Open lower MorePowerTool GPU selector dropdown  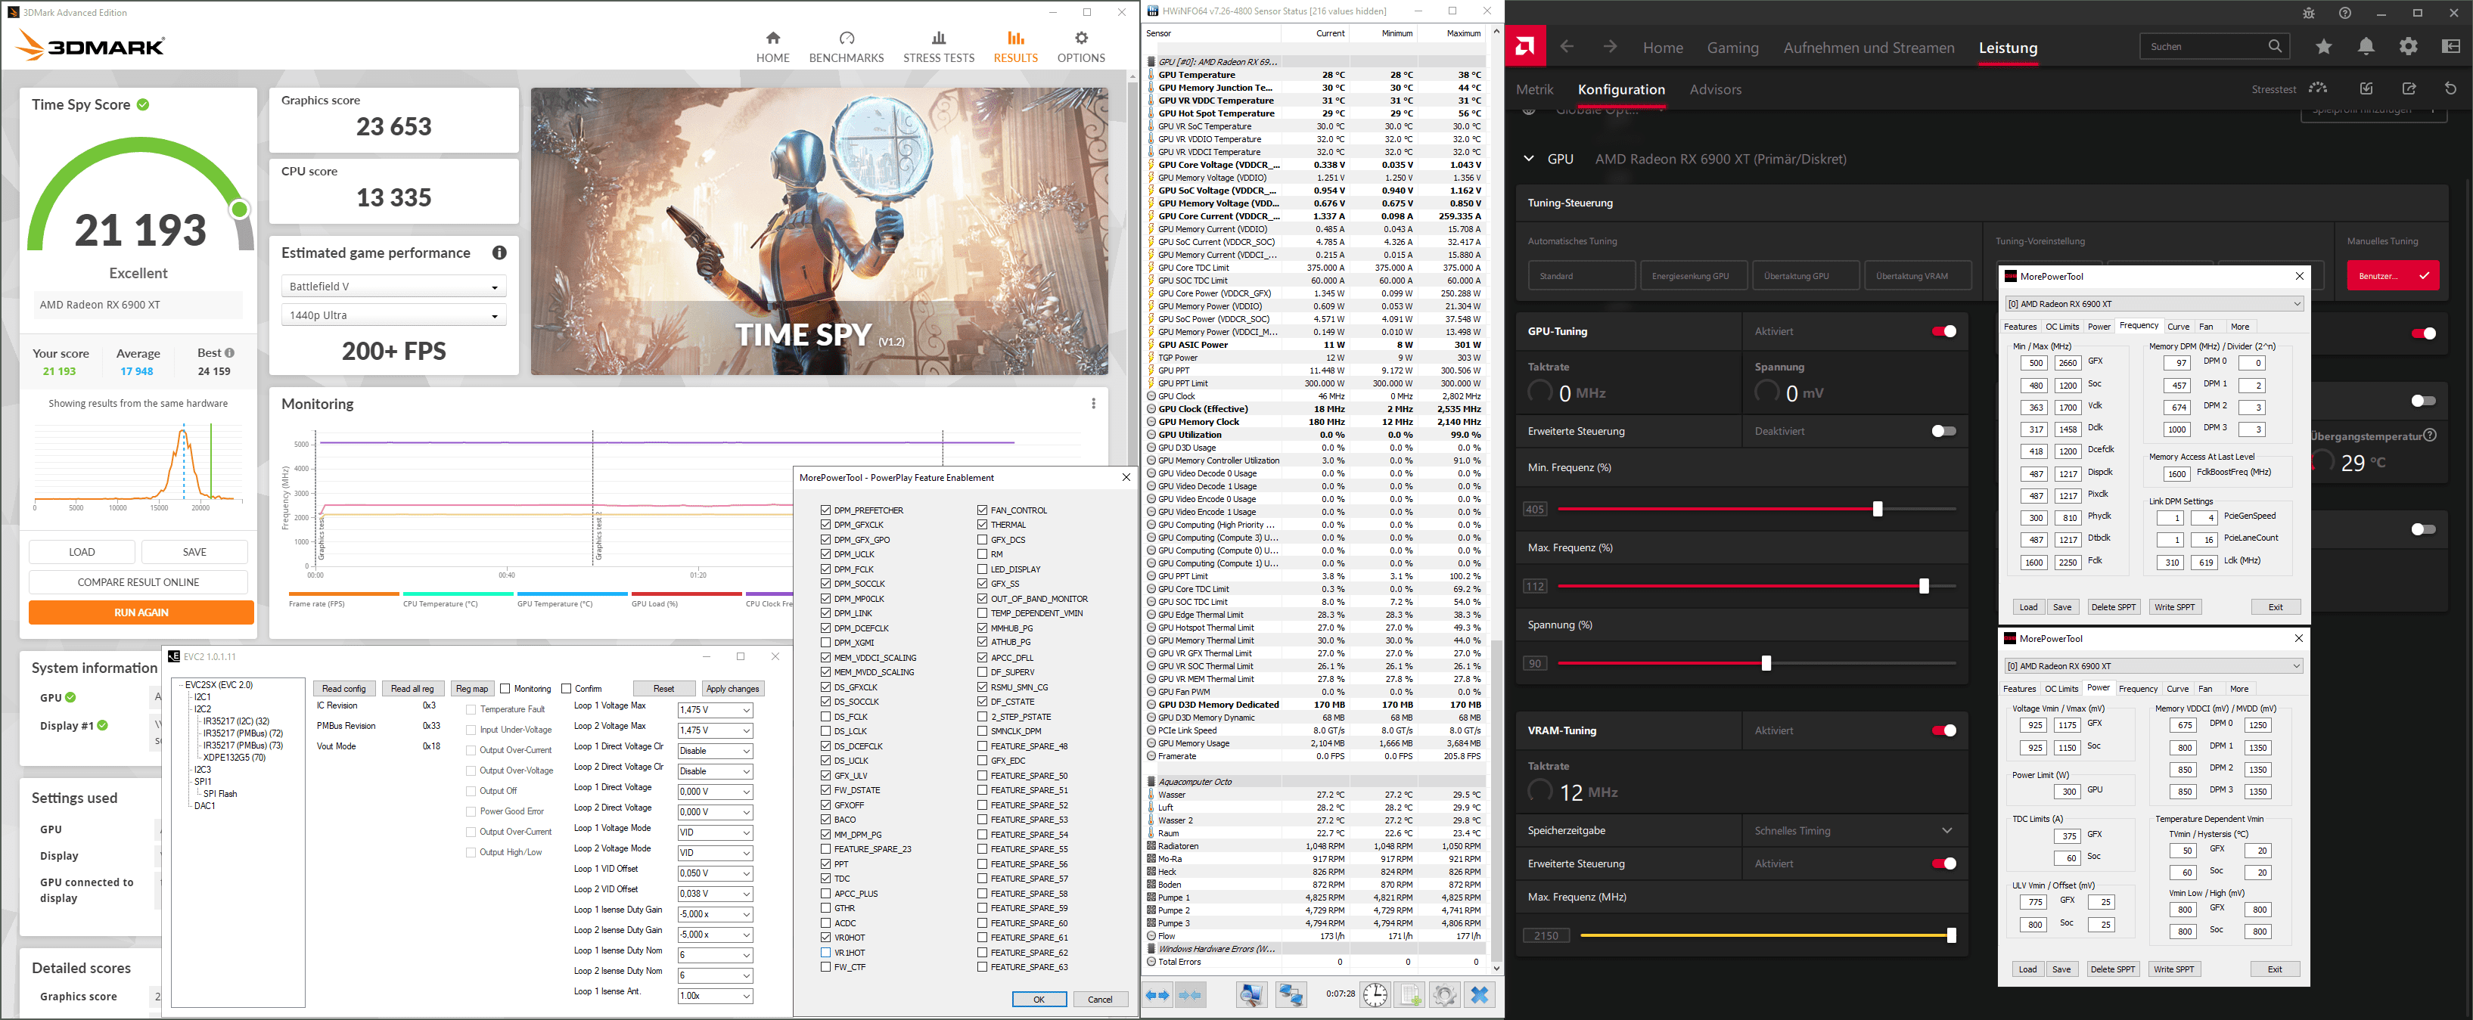[x=2153, y=666]
